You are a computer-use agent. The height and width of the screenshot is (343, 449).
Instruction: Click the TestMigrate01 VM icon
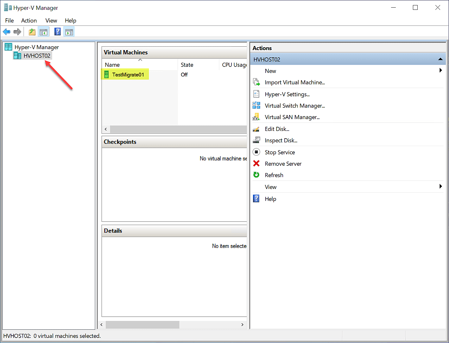107,74
